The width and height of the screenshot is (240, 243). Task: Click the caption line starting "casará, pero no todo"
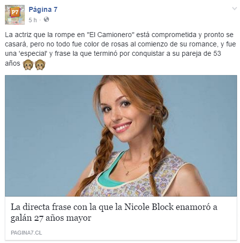tap(120, 44)
